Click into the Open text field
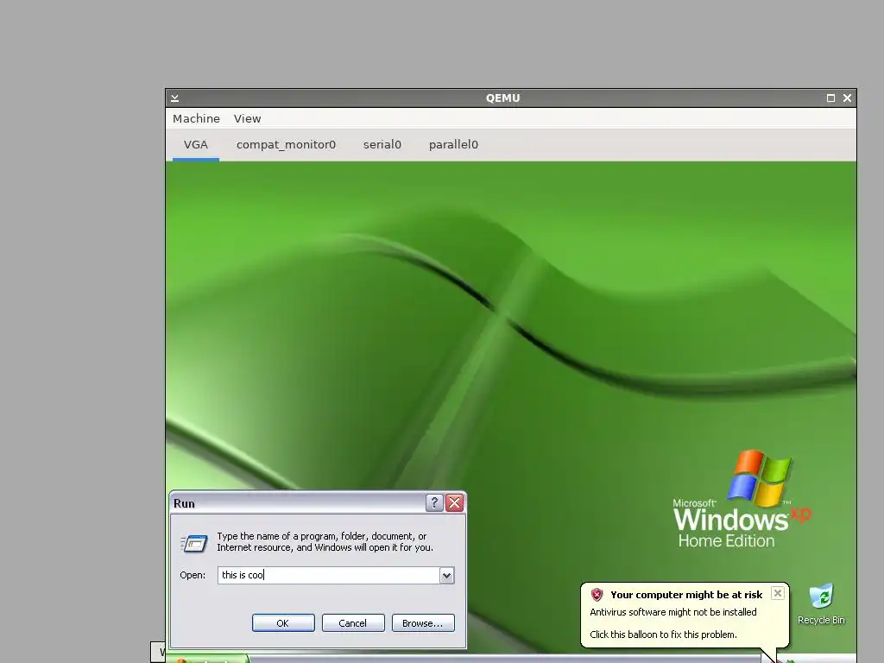This screenshot has height=663, width=884. 329,575
